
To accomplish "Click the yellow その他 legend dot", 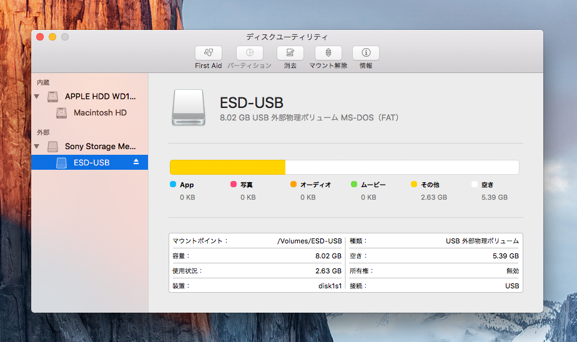I will click(x=414, y=184).
